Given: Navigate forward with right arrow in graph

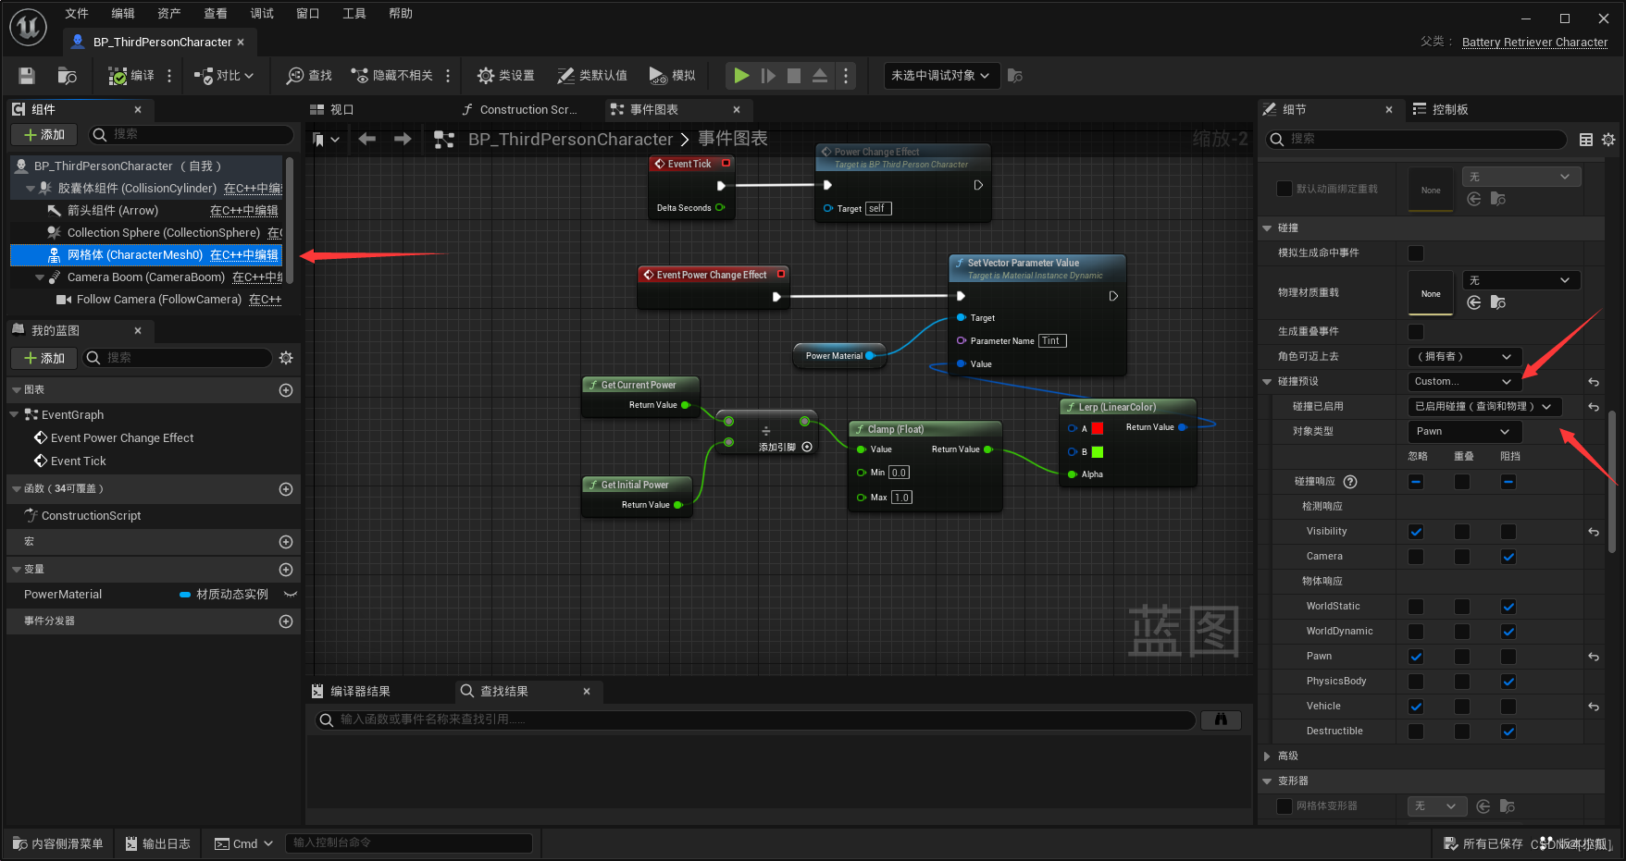Looking at the screenshot, I should (x=403, y=139).
